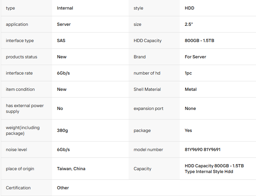This screenshot has height=196, width=256.
Task: Select model number '81Y9690 81Y9691'
Action: (x=202, y=149)
